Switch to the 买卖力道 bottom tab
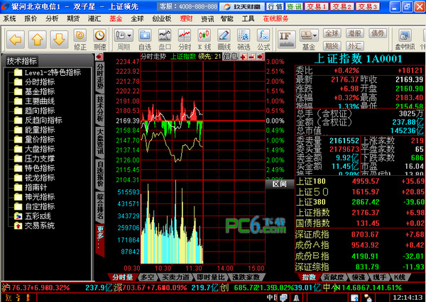This screenshot has height=302, width=426. coord(175,277)
